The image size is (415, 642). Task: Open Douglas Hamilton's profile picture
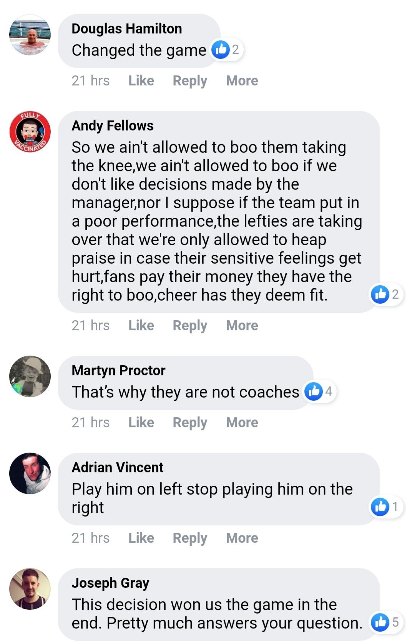click(30, 35)
